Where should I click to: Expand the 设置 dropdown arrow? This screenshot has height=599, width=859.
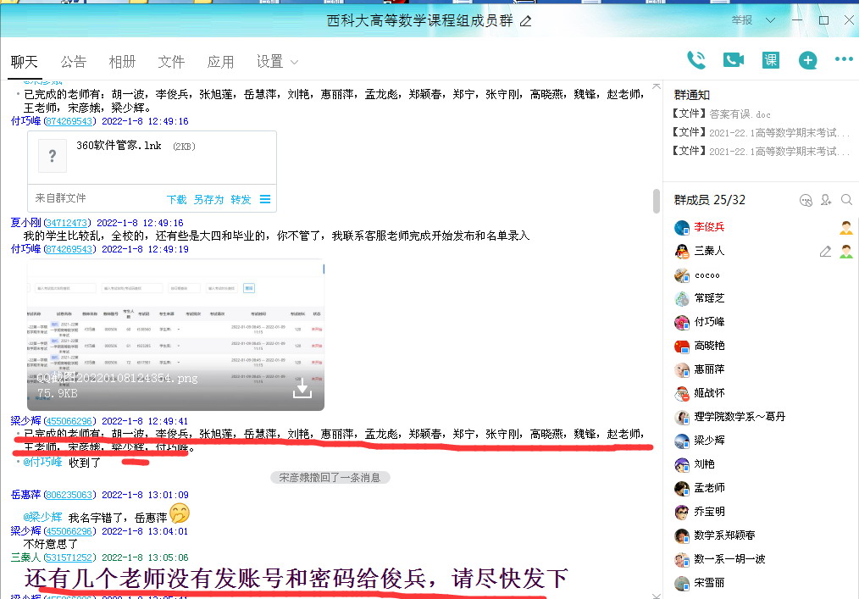coord(294,62)
